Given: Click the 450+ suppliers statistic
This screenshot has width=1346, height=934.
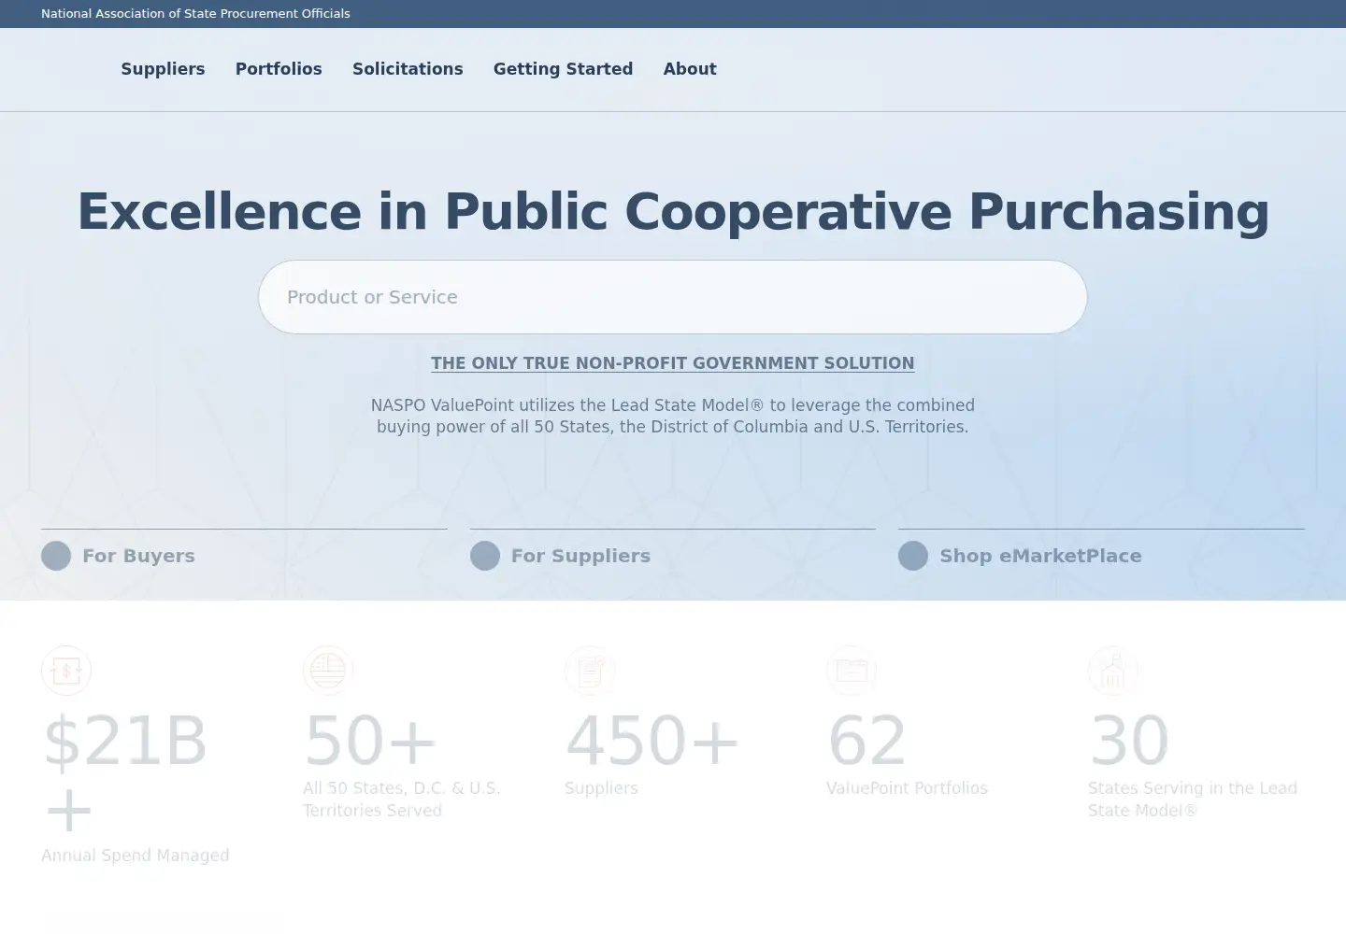Looking at the screenshot, I should pos(652,741).
